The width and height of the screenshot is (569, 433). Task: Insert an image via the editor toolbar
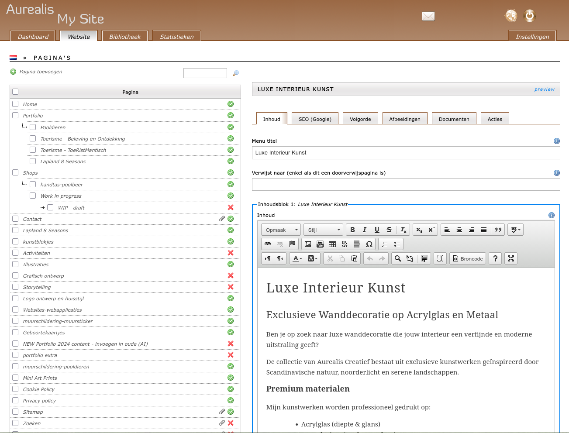tap(308, 244)
